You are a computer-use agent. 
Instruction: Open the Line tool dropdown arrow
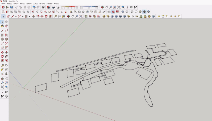pos(16,16)
